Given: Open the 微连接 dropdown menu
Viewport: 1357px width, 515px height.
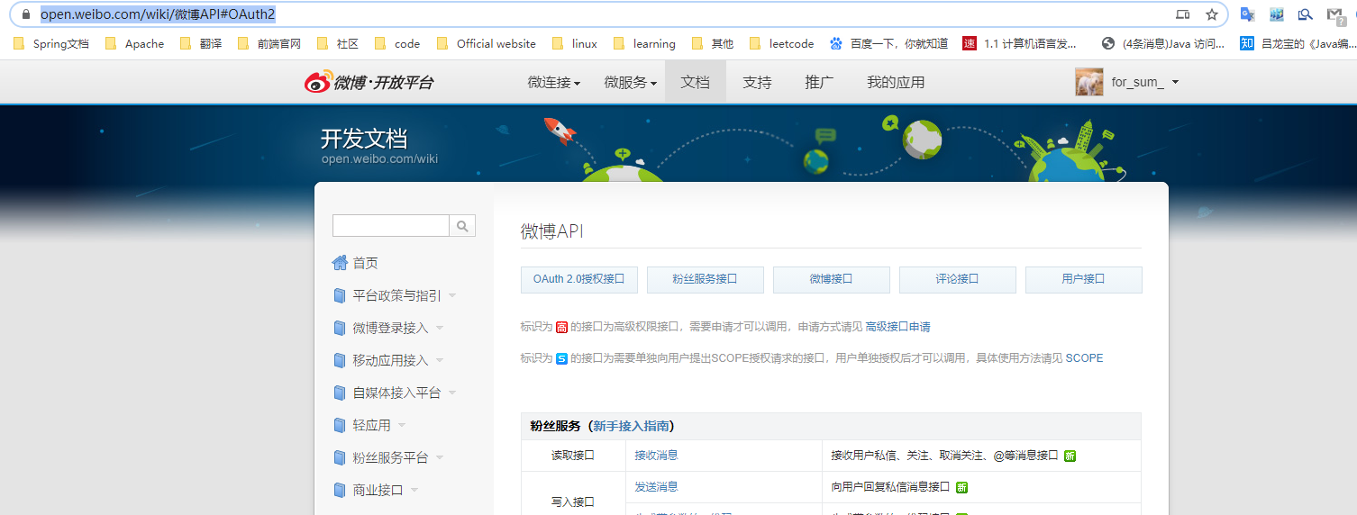Looking at the screenshot, I should click(553, 82).
